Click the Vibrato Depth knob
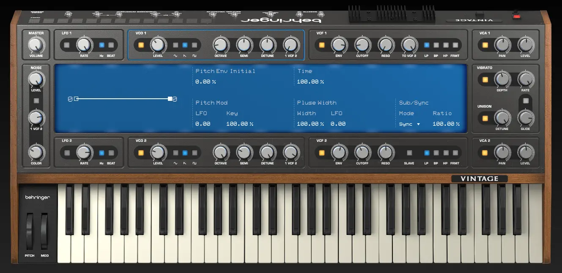 coord(502,79)
